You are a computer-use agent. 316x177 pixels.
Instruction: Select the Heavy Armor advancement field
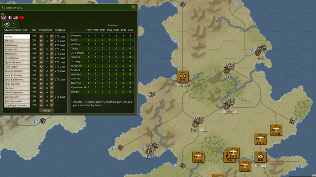click(x=17, y=49)
